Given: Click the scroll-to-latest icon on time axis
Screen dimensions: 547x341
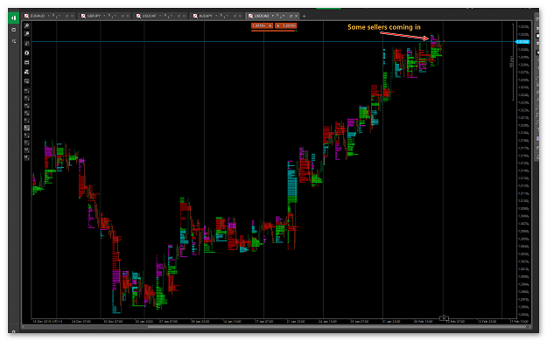Looking at the screenshot, I should point(444,318).
